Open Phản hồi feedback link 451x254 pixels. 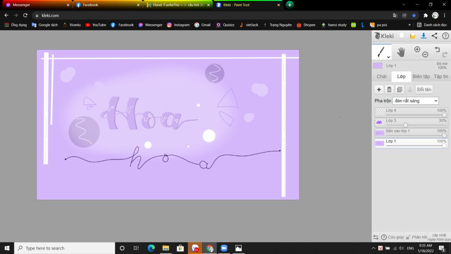pos(416,237)
